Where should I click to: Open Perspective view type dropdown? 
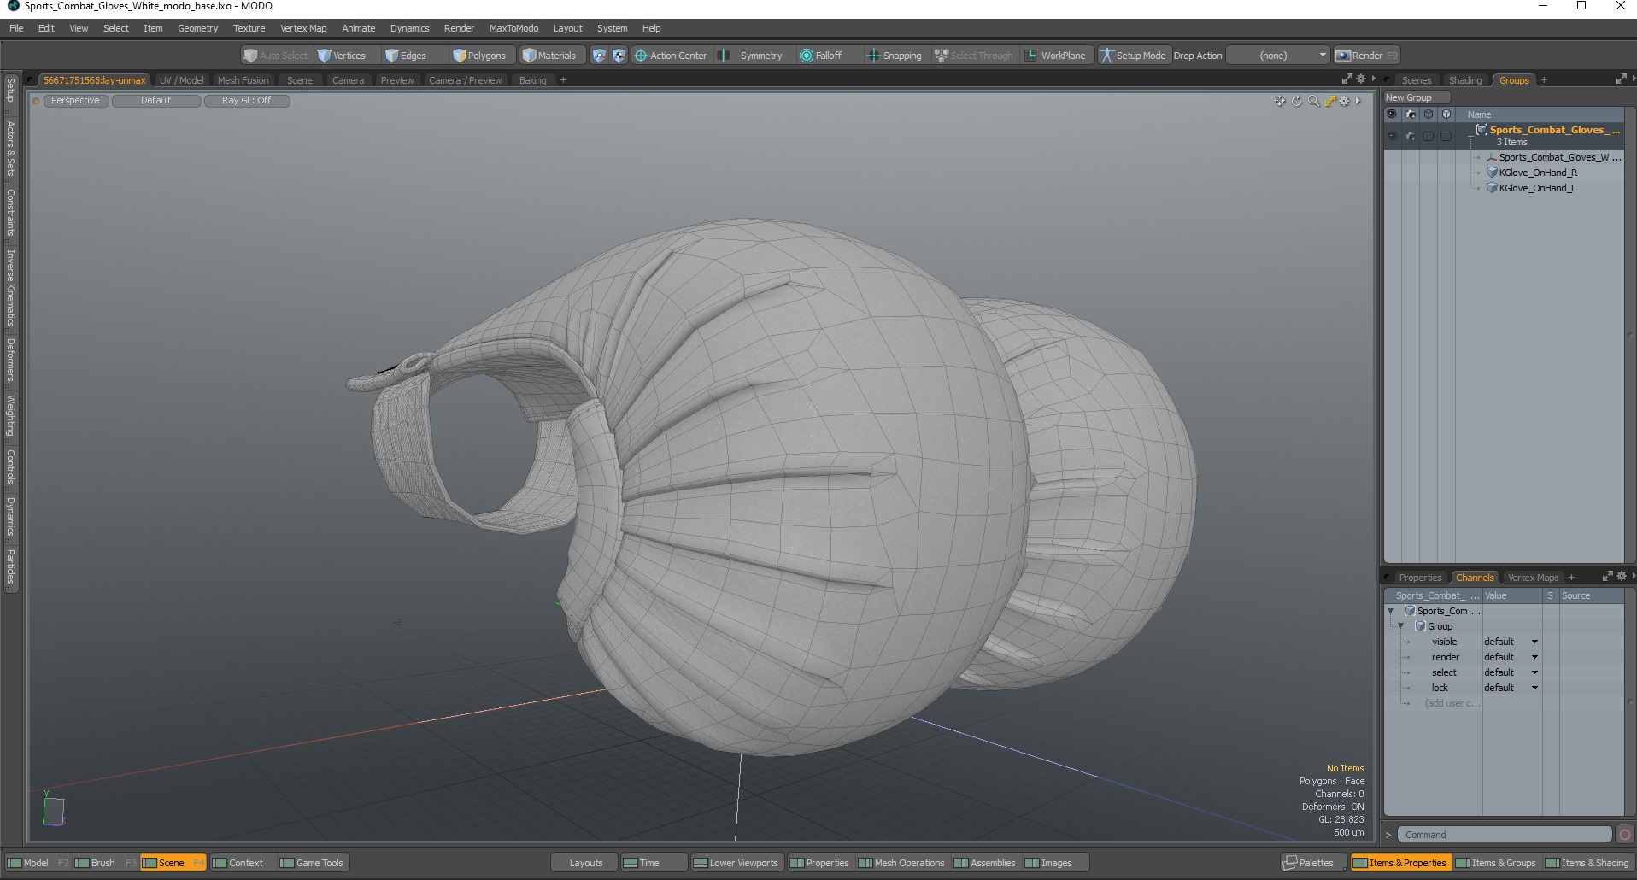pyautogui.click(x=75, y=101)
